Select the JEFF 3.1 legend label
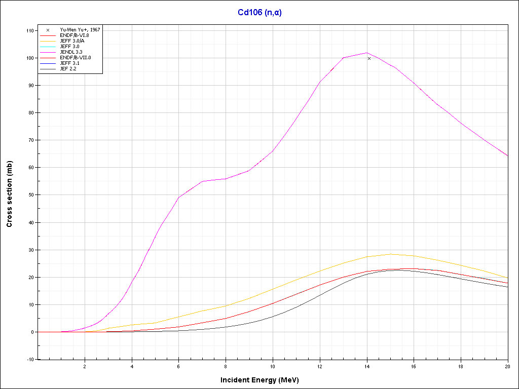Screen dimensions: 519x389 click(69, 63)
